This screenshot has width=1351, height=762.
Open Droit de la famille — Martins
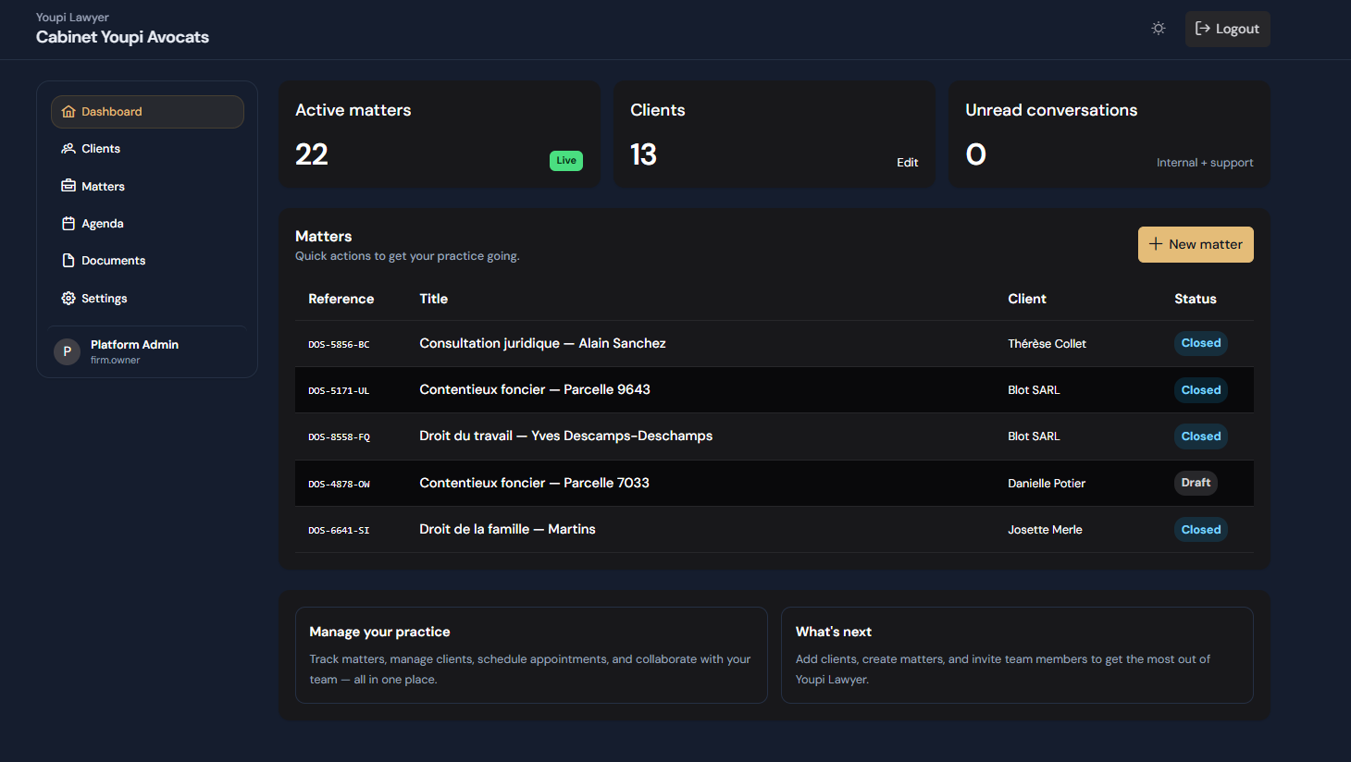coord(507,530)
